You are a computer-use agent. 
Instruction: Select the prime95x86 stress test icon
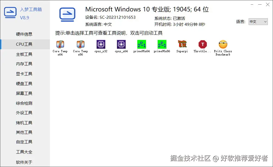click(x=162, y=44)
